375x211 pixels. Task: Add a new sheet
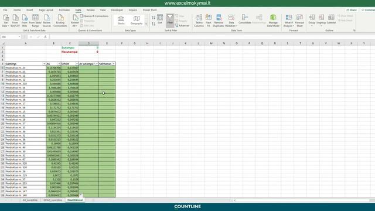[x=93, y=200]
